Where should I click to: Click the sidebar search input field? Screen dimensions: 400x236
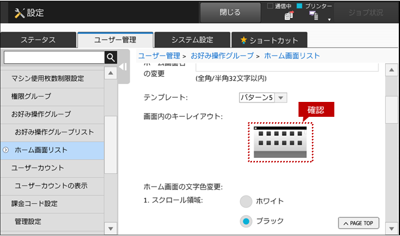[x=54, y=58]
